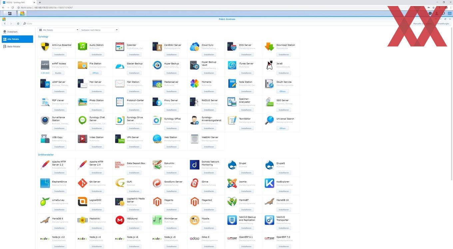Image resolution: width=453 pixels, height=249 pixels.
Task: Click Kaufen for exFAT Access
Action: coord(58,73)
